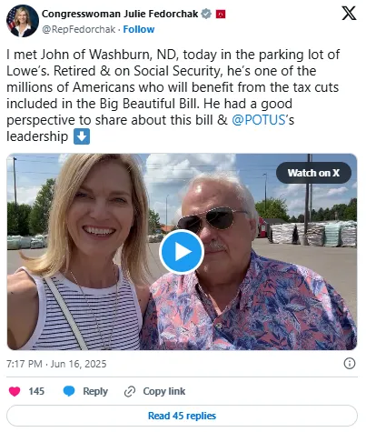366x432 pixels.
Task: Click the copy link chain icon
Action: 130,391
